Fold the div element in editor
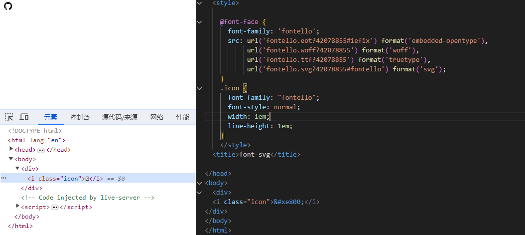Image resolution: width=525 pixels, height=235 pixels. coord(200,193)
